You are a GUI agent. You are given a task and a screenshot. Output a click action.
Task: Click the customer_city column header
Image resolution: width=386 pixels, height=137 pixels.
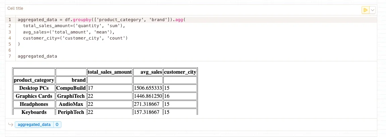pyautogui.click(x=180, y=72)
